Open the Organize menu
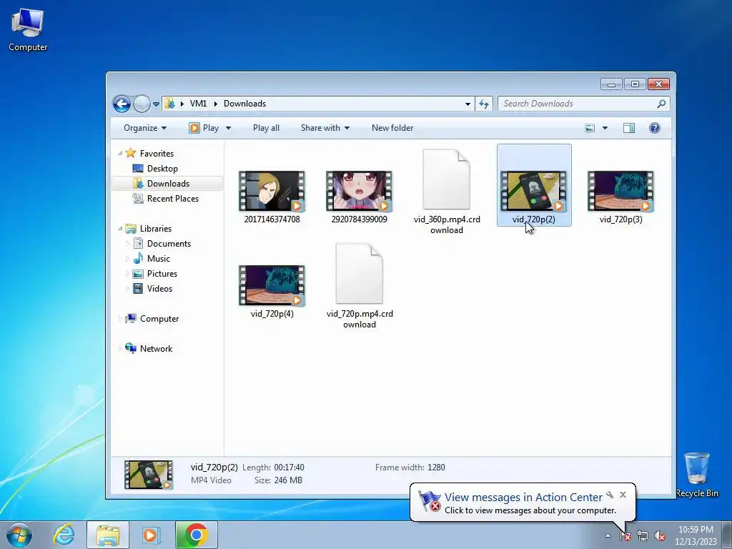 pos(144,128)
